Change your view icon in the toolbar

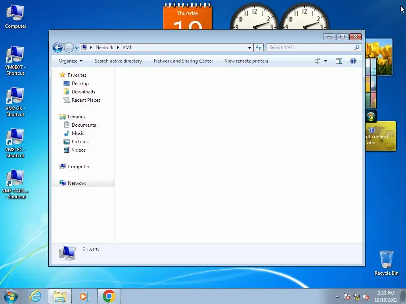point(317,61)
